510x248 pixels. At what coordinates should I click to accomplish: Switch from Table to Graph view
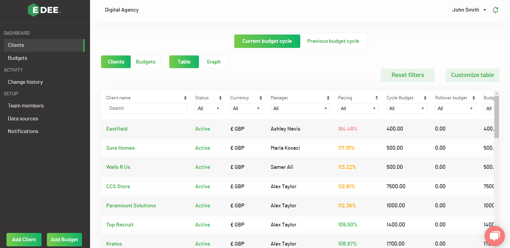tap(213, 62)
